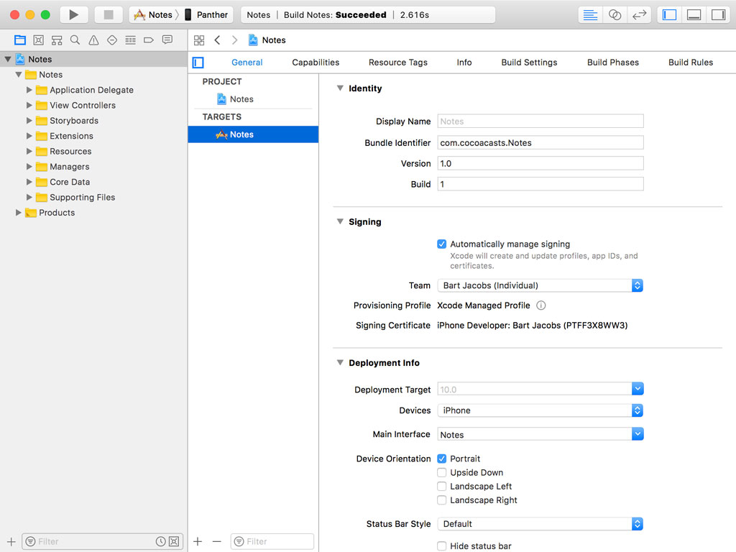
Task: Open the report navigator
Action: (167, 40)
